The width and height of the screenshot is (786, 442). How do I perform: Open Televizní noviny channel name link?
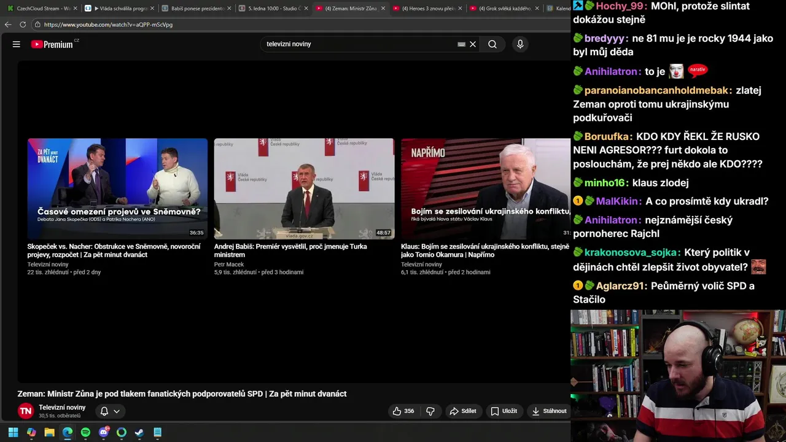tap(62, 408)
